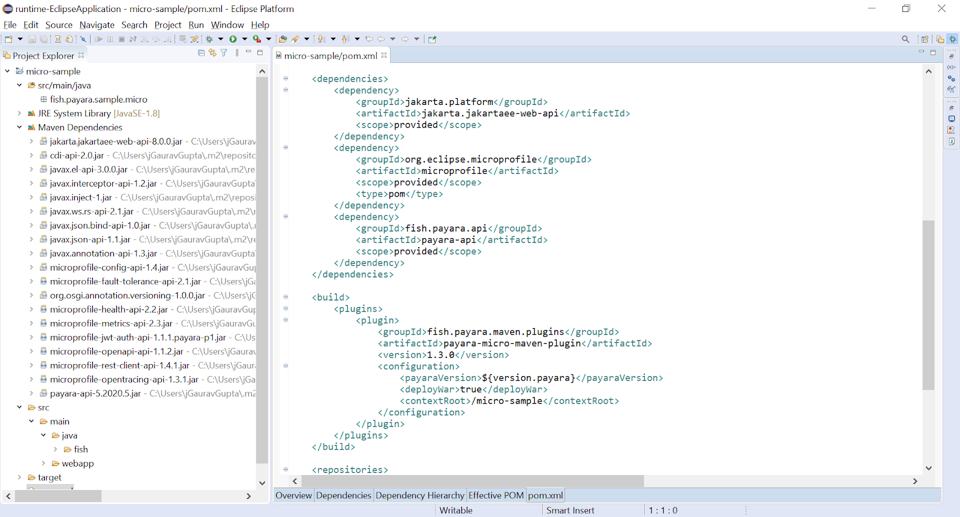This screenshot has width=960, height=517.
Task: Open the dropdown arrow beside Run button
Action: (244, 39)
